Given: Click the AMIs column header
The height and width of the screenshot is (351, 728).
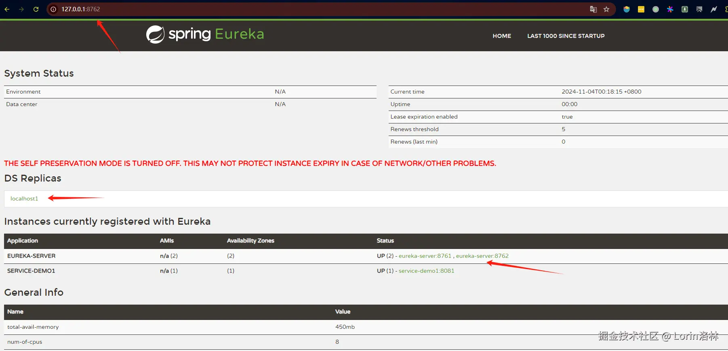Looking at the screenshot, I should pos(167,240).
